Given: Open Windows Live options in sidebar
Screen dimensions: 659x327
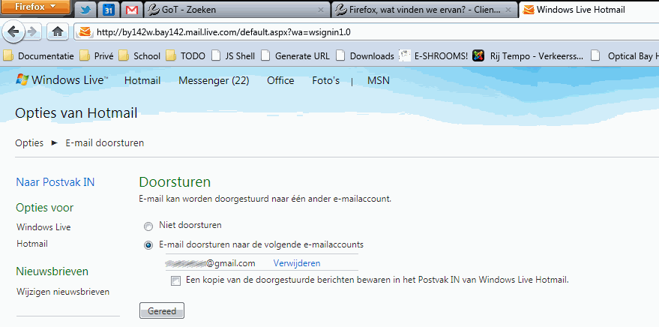Looking at the screenshot, I should (43, 227).
